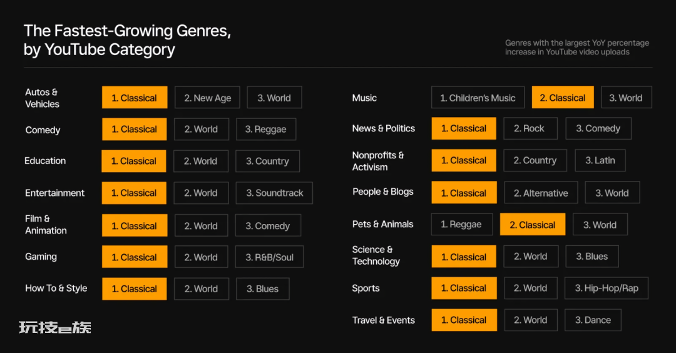This screenshot has height=353, width=676.
Task: Click the '3. Latin' genre box
Action: (x=600, y=160)
